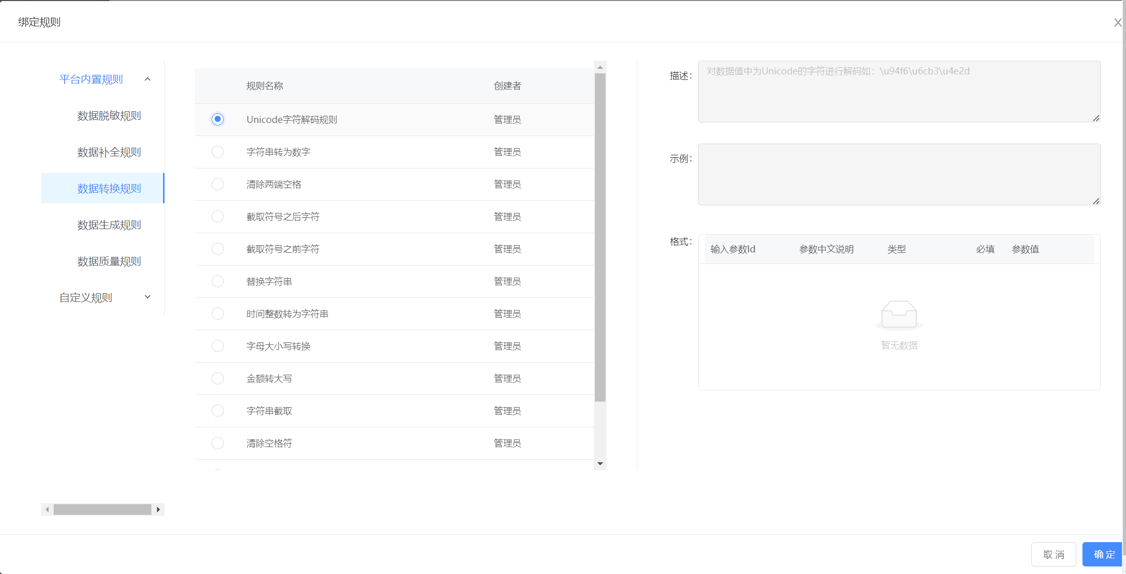The height and width of the screenshot is (574, 1126).
Task: Click the 必填 column header
Action: (x=985, y=249)
